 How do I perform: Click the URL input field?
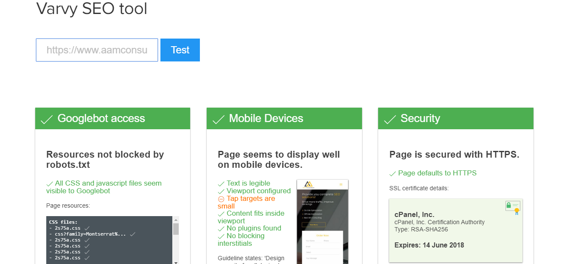coord(97,50)
